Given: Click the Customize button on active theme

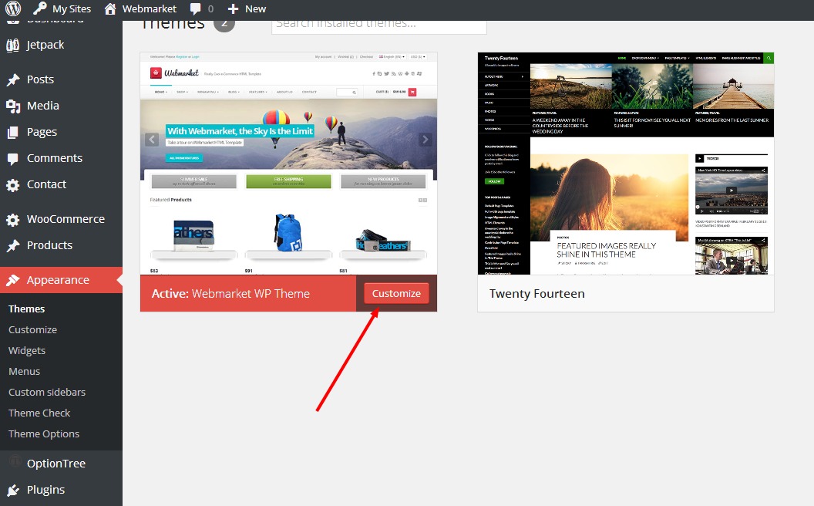Looking at the screenshot, I should tap(397, 294).
